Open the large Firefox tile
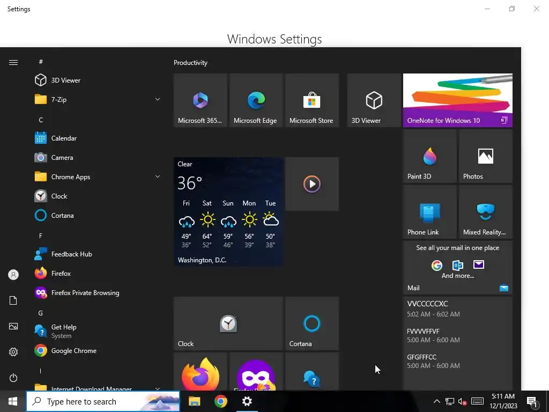 click(201, 372)
